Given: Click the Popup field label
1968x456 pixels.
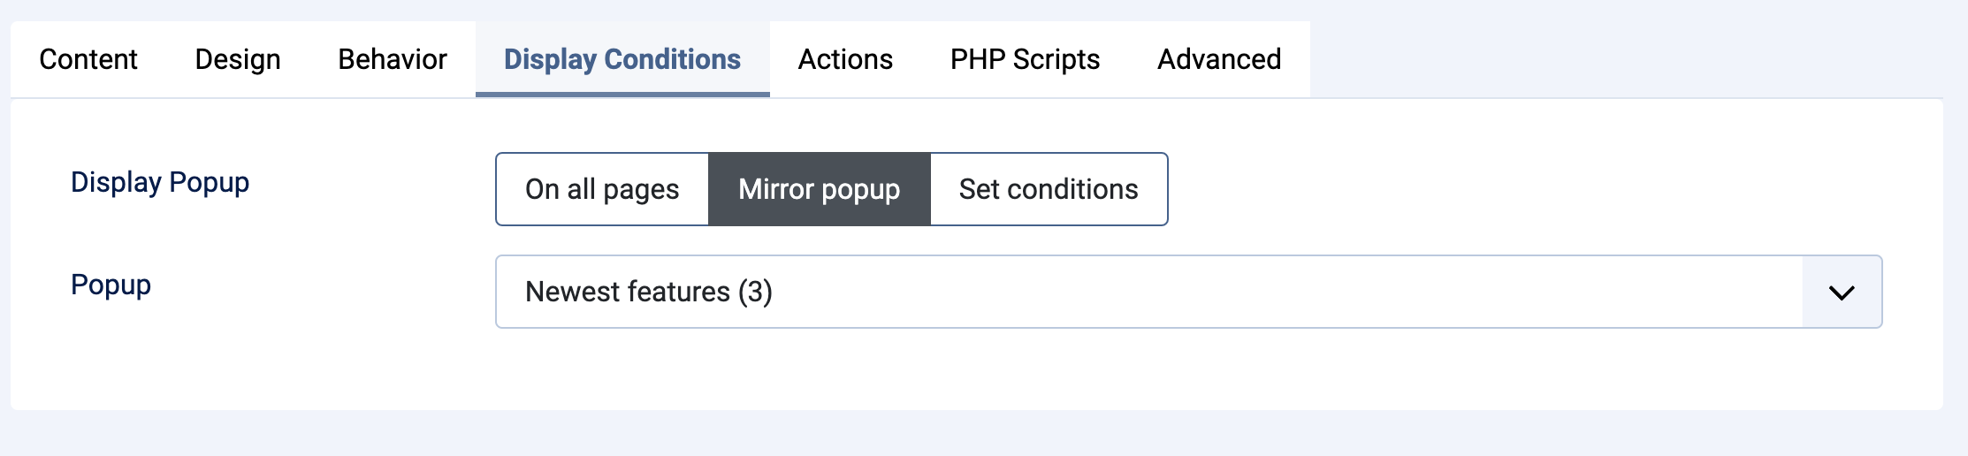Looking at the screenshot, I should click(111, 285).
